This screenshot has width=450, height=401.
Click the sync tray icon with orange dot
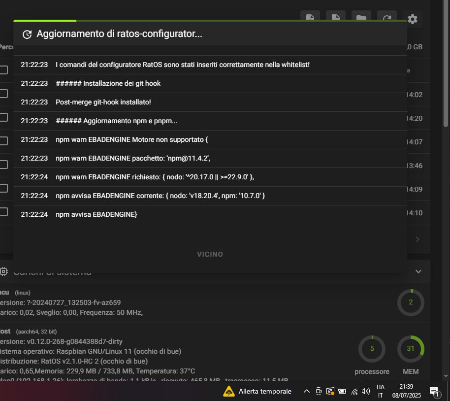click(x=330, y=391)
